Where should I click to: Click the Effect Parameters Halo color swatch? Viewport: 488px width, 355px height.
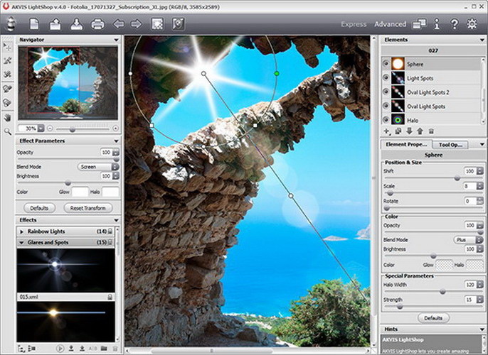point(110,192)
